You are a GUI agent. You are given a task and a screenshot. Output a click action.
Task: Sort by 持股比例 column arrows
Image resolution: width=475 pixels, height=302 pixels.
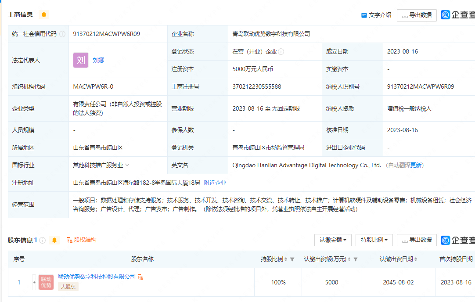(286, 259)
